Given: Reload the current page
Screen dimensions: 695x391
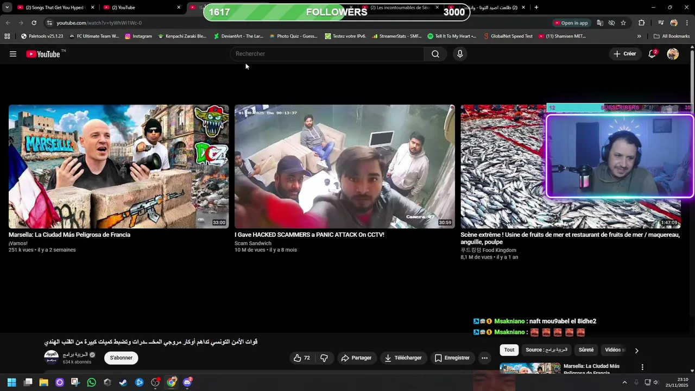Looking at the screenshot, I should [x=34, y=23].
